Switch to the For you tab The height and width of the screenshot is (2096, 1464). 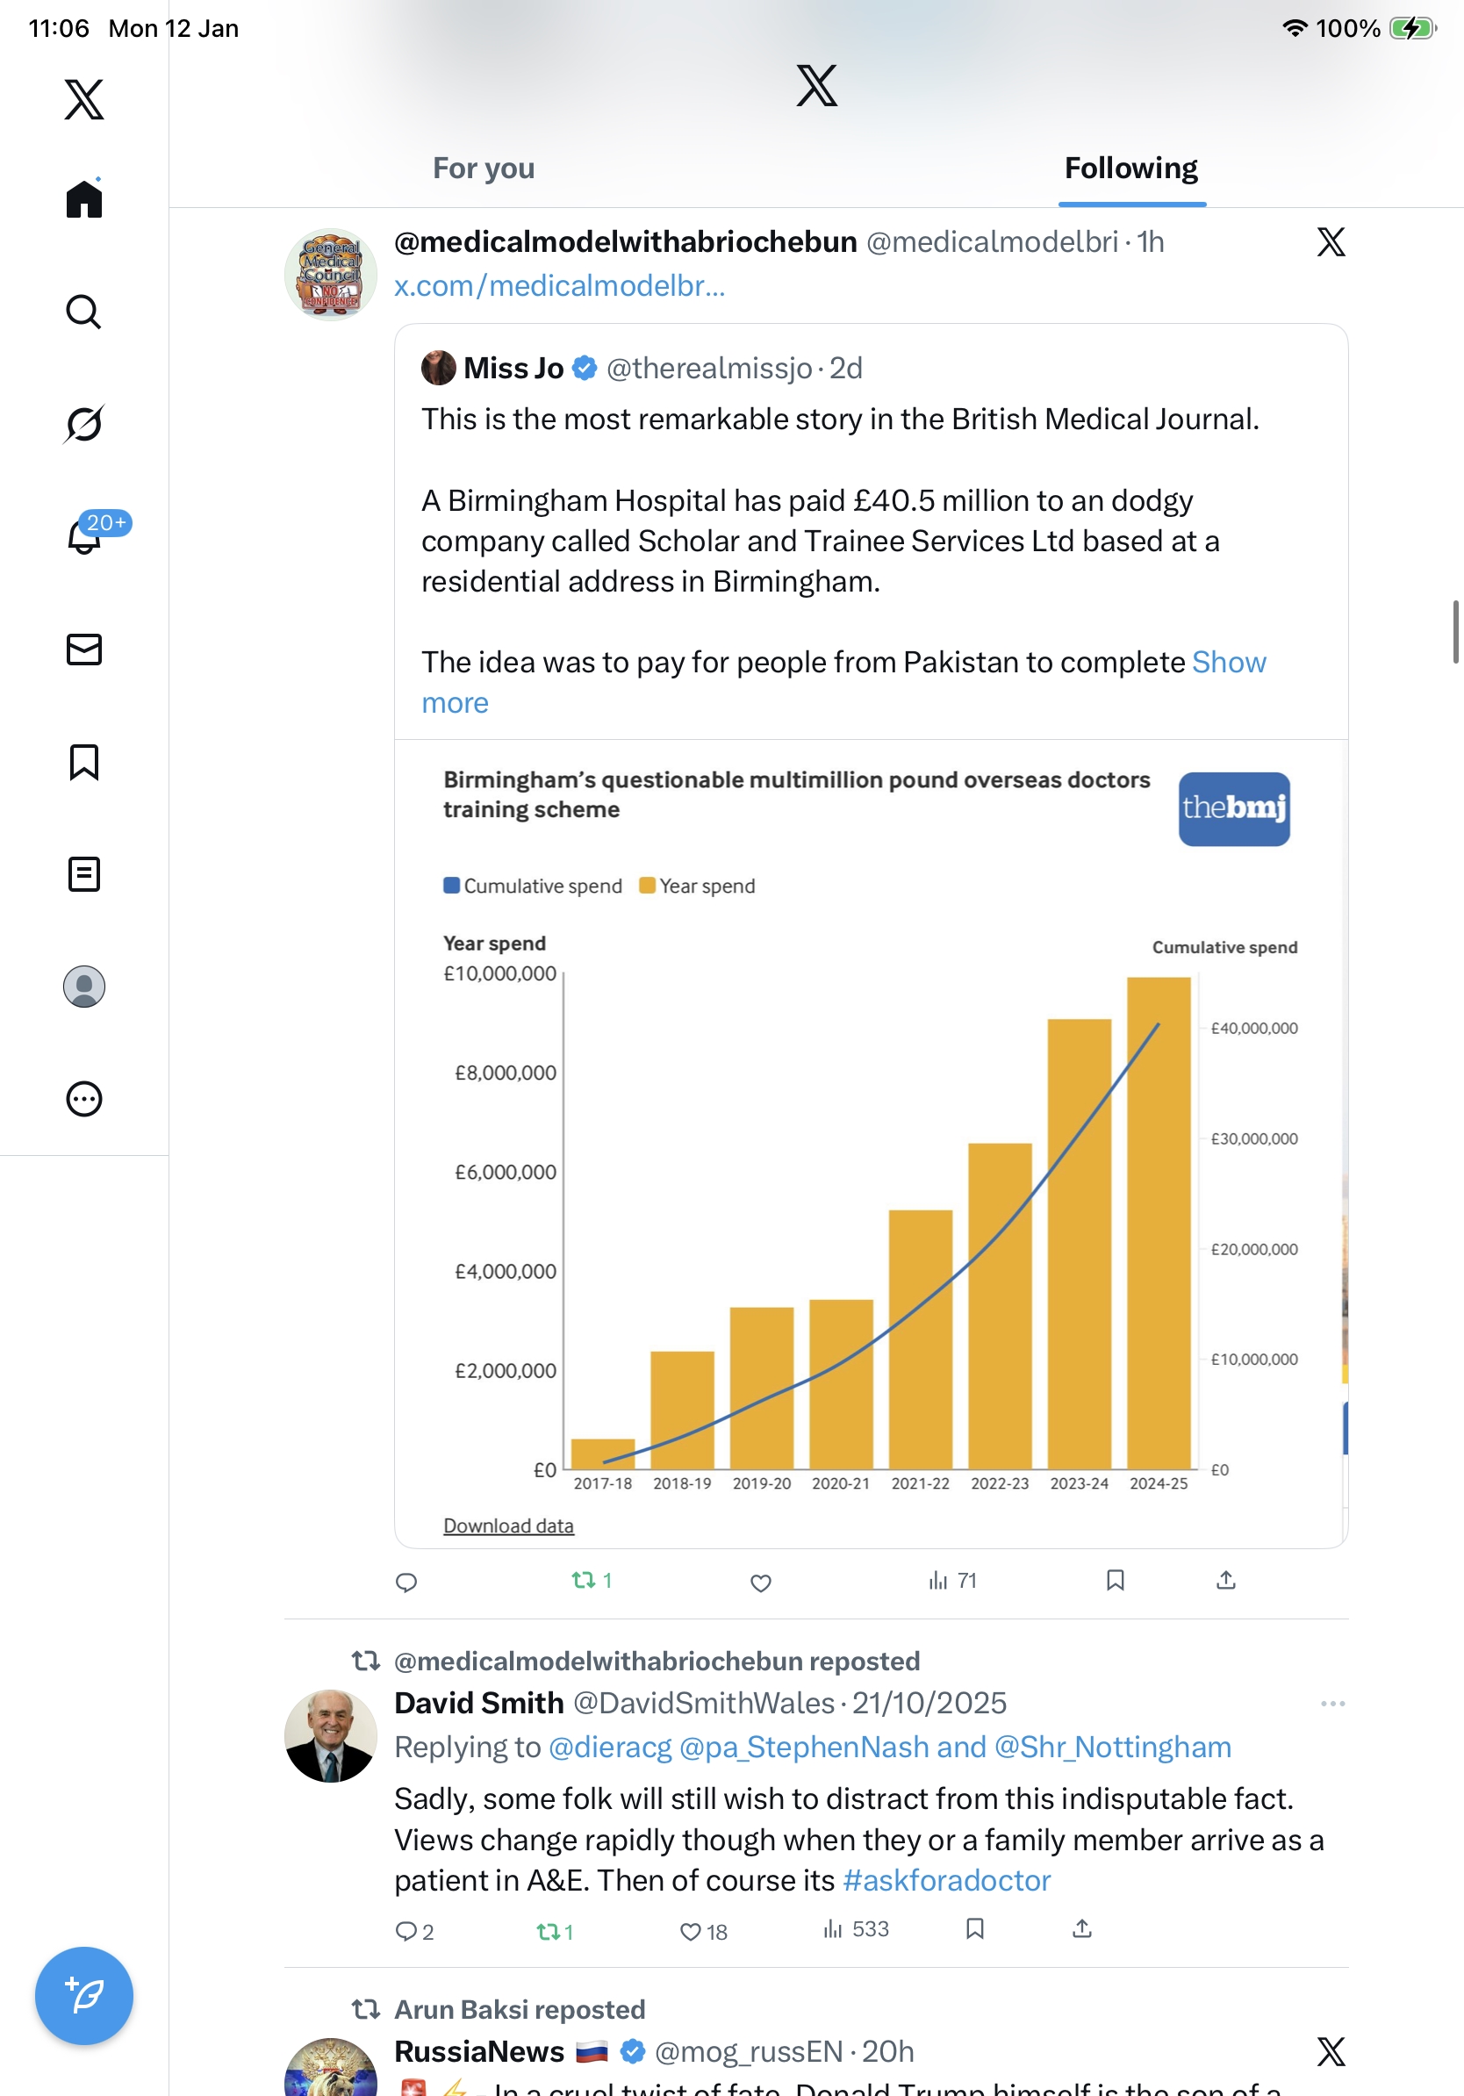(483, 168)
